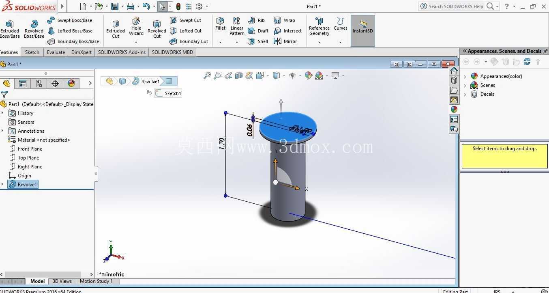The height and width of the screenshot is (293, 549).
Task: Select Right Plane in the tree
Action: coord(26,167)
